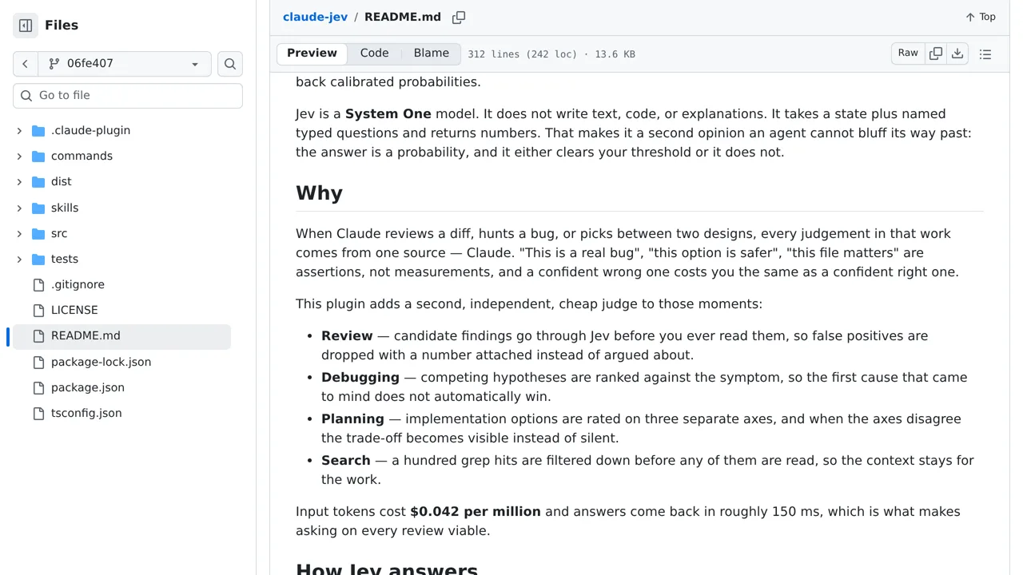
Task: Click the commands folder icon
Action: click(38, 156)
